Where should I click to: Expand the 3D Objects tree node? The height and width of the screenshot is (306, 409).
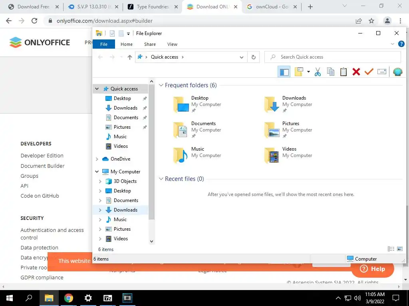(100, 181)
